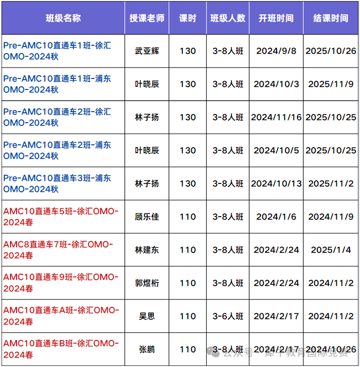The width and height of the screenshot is (360, 367).
Task: Click start date 2024/2/17 in 吴思 row
Action: (x=276, y=317)
